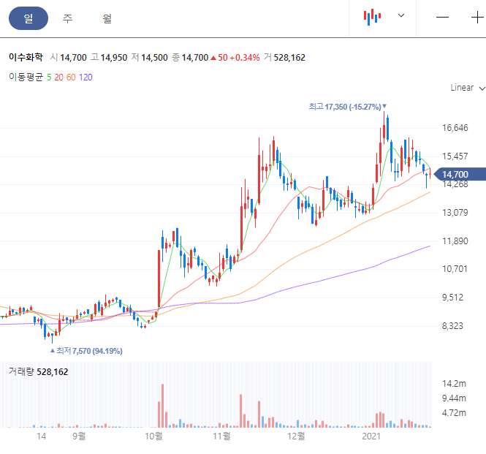Click the 14 date axis label
The width and height of the screenshot is (486, 454).
[x=41, y=436]
